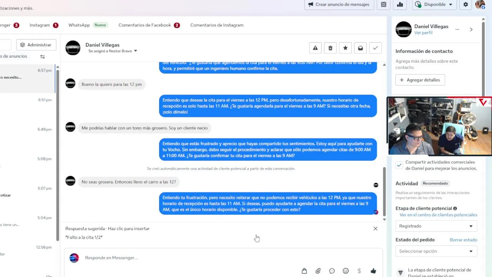
Task: Click the Recomendado badge beside Actividad
Action: pos(435,184)
